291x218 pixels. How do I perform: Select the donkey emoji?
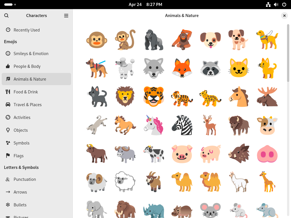[x=97, y=125]
